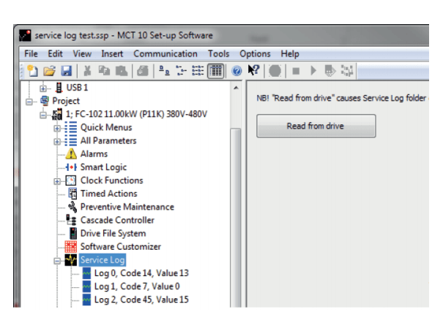This screenshot has width=443, height=331.
Task: Expand the Clock Functions node
Action: tap(57, 180)
